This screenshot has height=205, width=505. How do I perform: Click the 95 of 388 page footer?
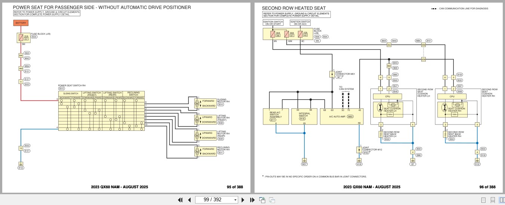click(235, 187)
